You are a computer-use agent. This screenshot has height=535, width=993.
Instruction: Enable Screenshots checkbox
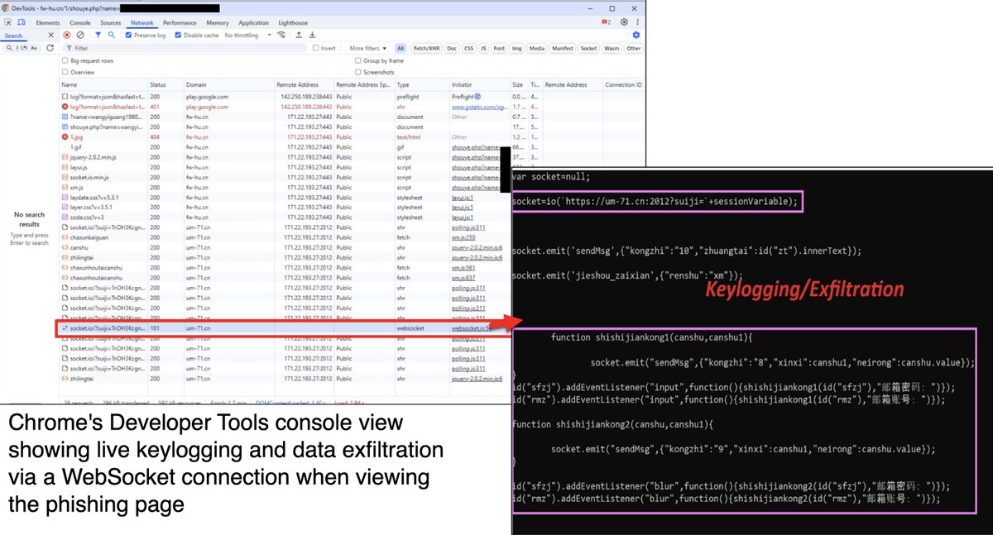click(358, 72)
